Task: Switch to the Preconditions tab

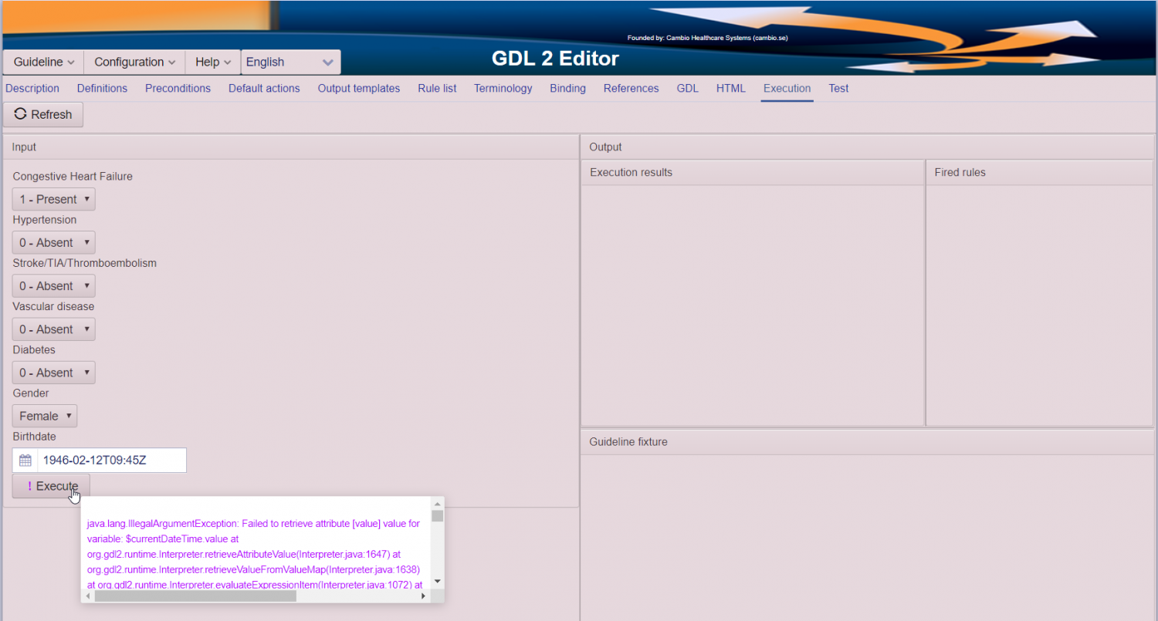Action: [178, 88]
